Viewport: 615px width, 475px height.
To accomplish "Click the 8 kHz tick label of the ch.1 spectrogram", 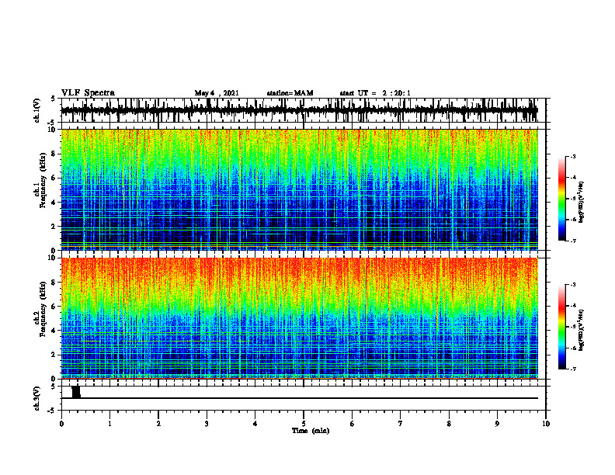I will 54,154.
